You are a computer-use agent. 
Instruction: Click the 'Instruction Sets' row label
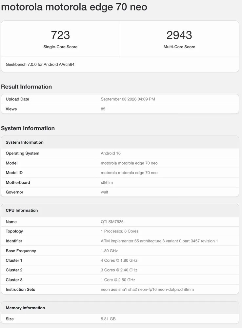pos(20,290)
